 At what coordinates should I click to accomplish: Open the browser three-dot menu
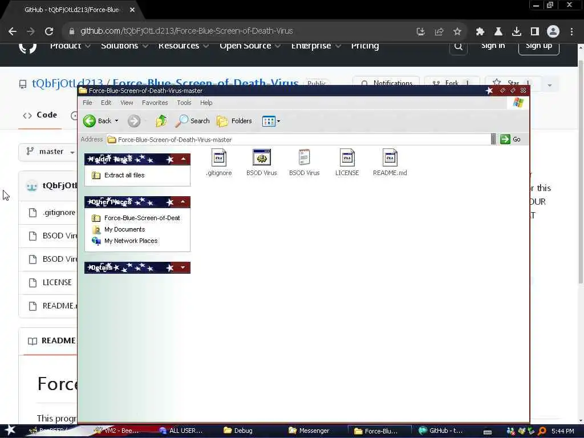pyautogui.click(x=571, y=32)
